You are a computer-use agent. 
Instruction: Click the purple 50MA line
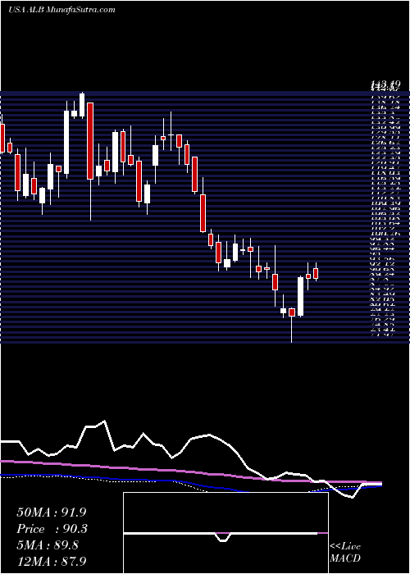[x=190, y=472]
